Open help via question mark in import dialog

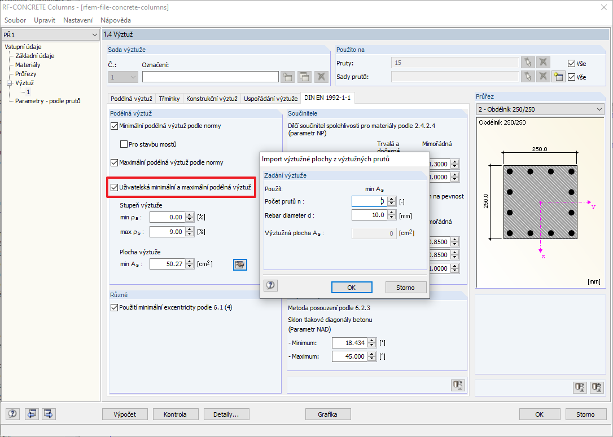[270, 285]
